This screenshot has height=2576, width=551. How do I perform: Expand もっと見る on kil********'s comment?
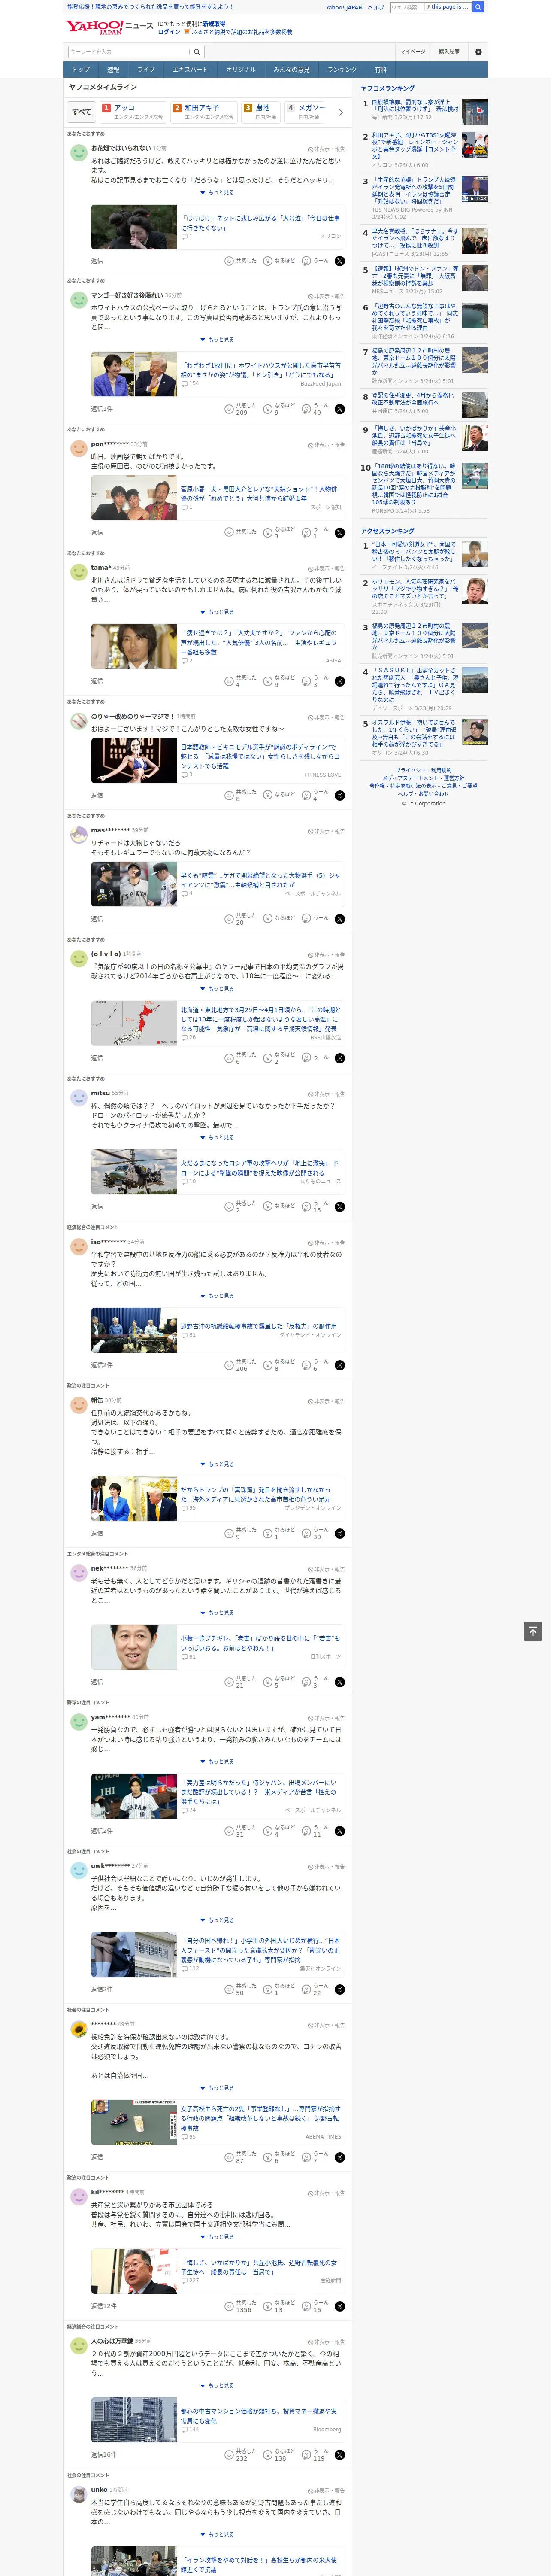217,2237
